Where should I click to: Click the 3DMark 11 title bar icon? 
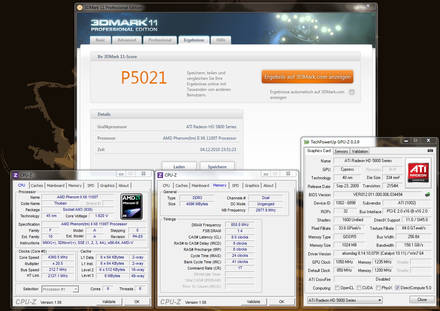click(x=80, y=7)
